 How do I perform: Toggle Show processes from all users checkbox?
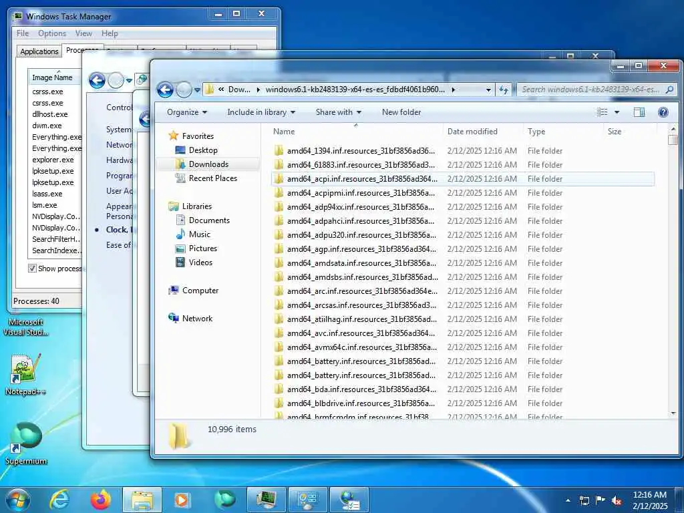point(32,269)
